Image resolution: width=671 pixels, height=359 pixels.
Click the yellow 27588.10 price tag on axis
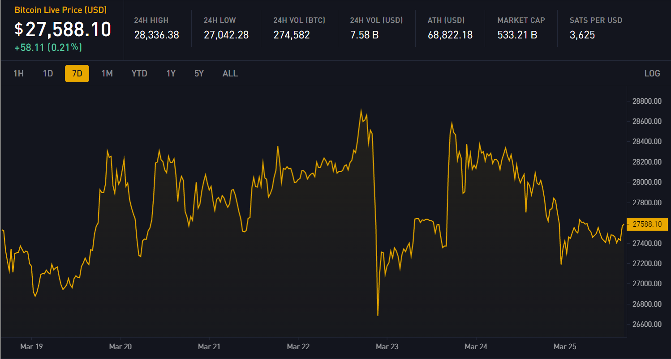pyautogui.click(x=647, y=224)
